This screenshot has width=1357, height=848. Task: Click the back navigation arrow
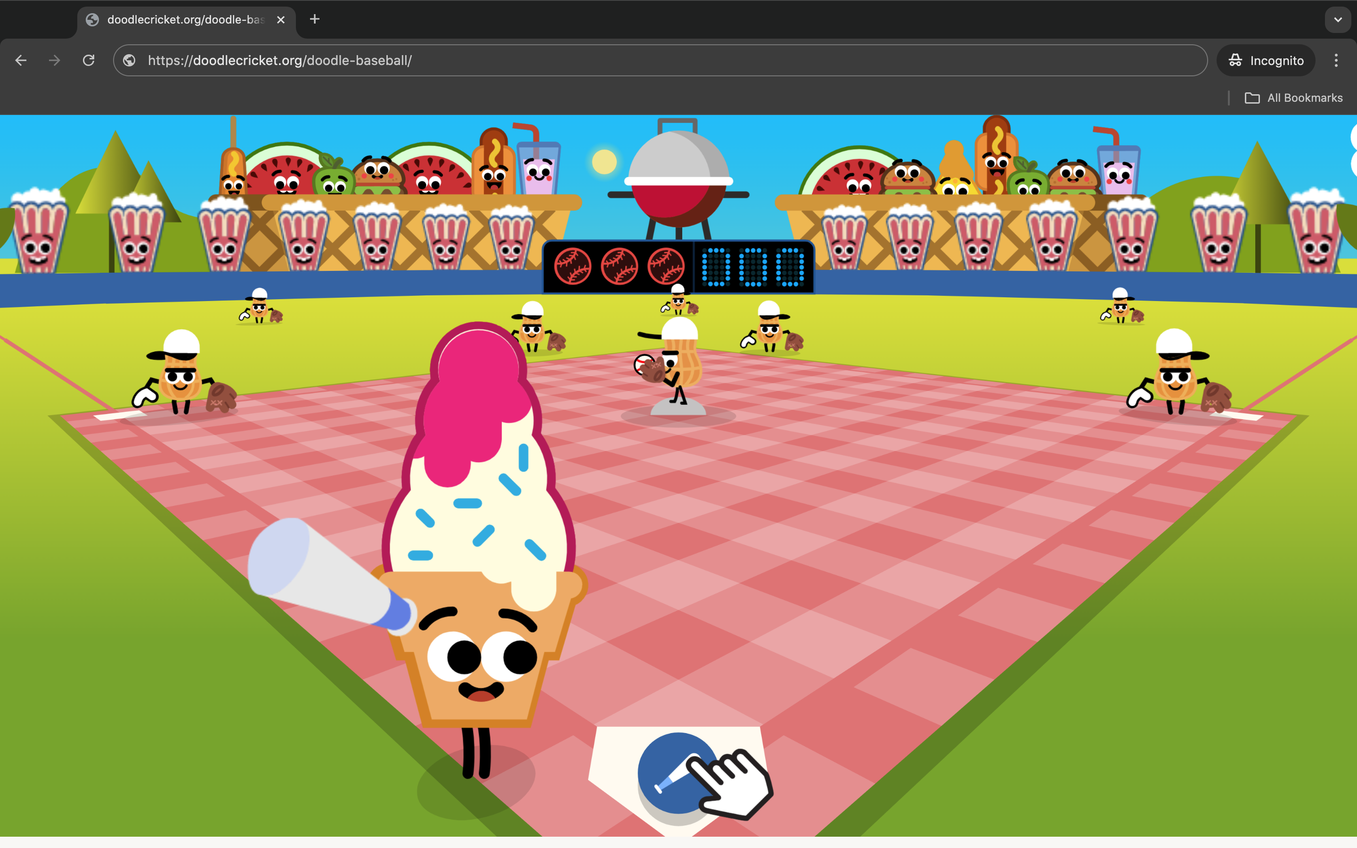pos(21,60)
